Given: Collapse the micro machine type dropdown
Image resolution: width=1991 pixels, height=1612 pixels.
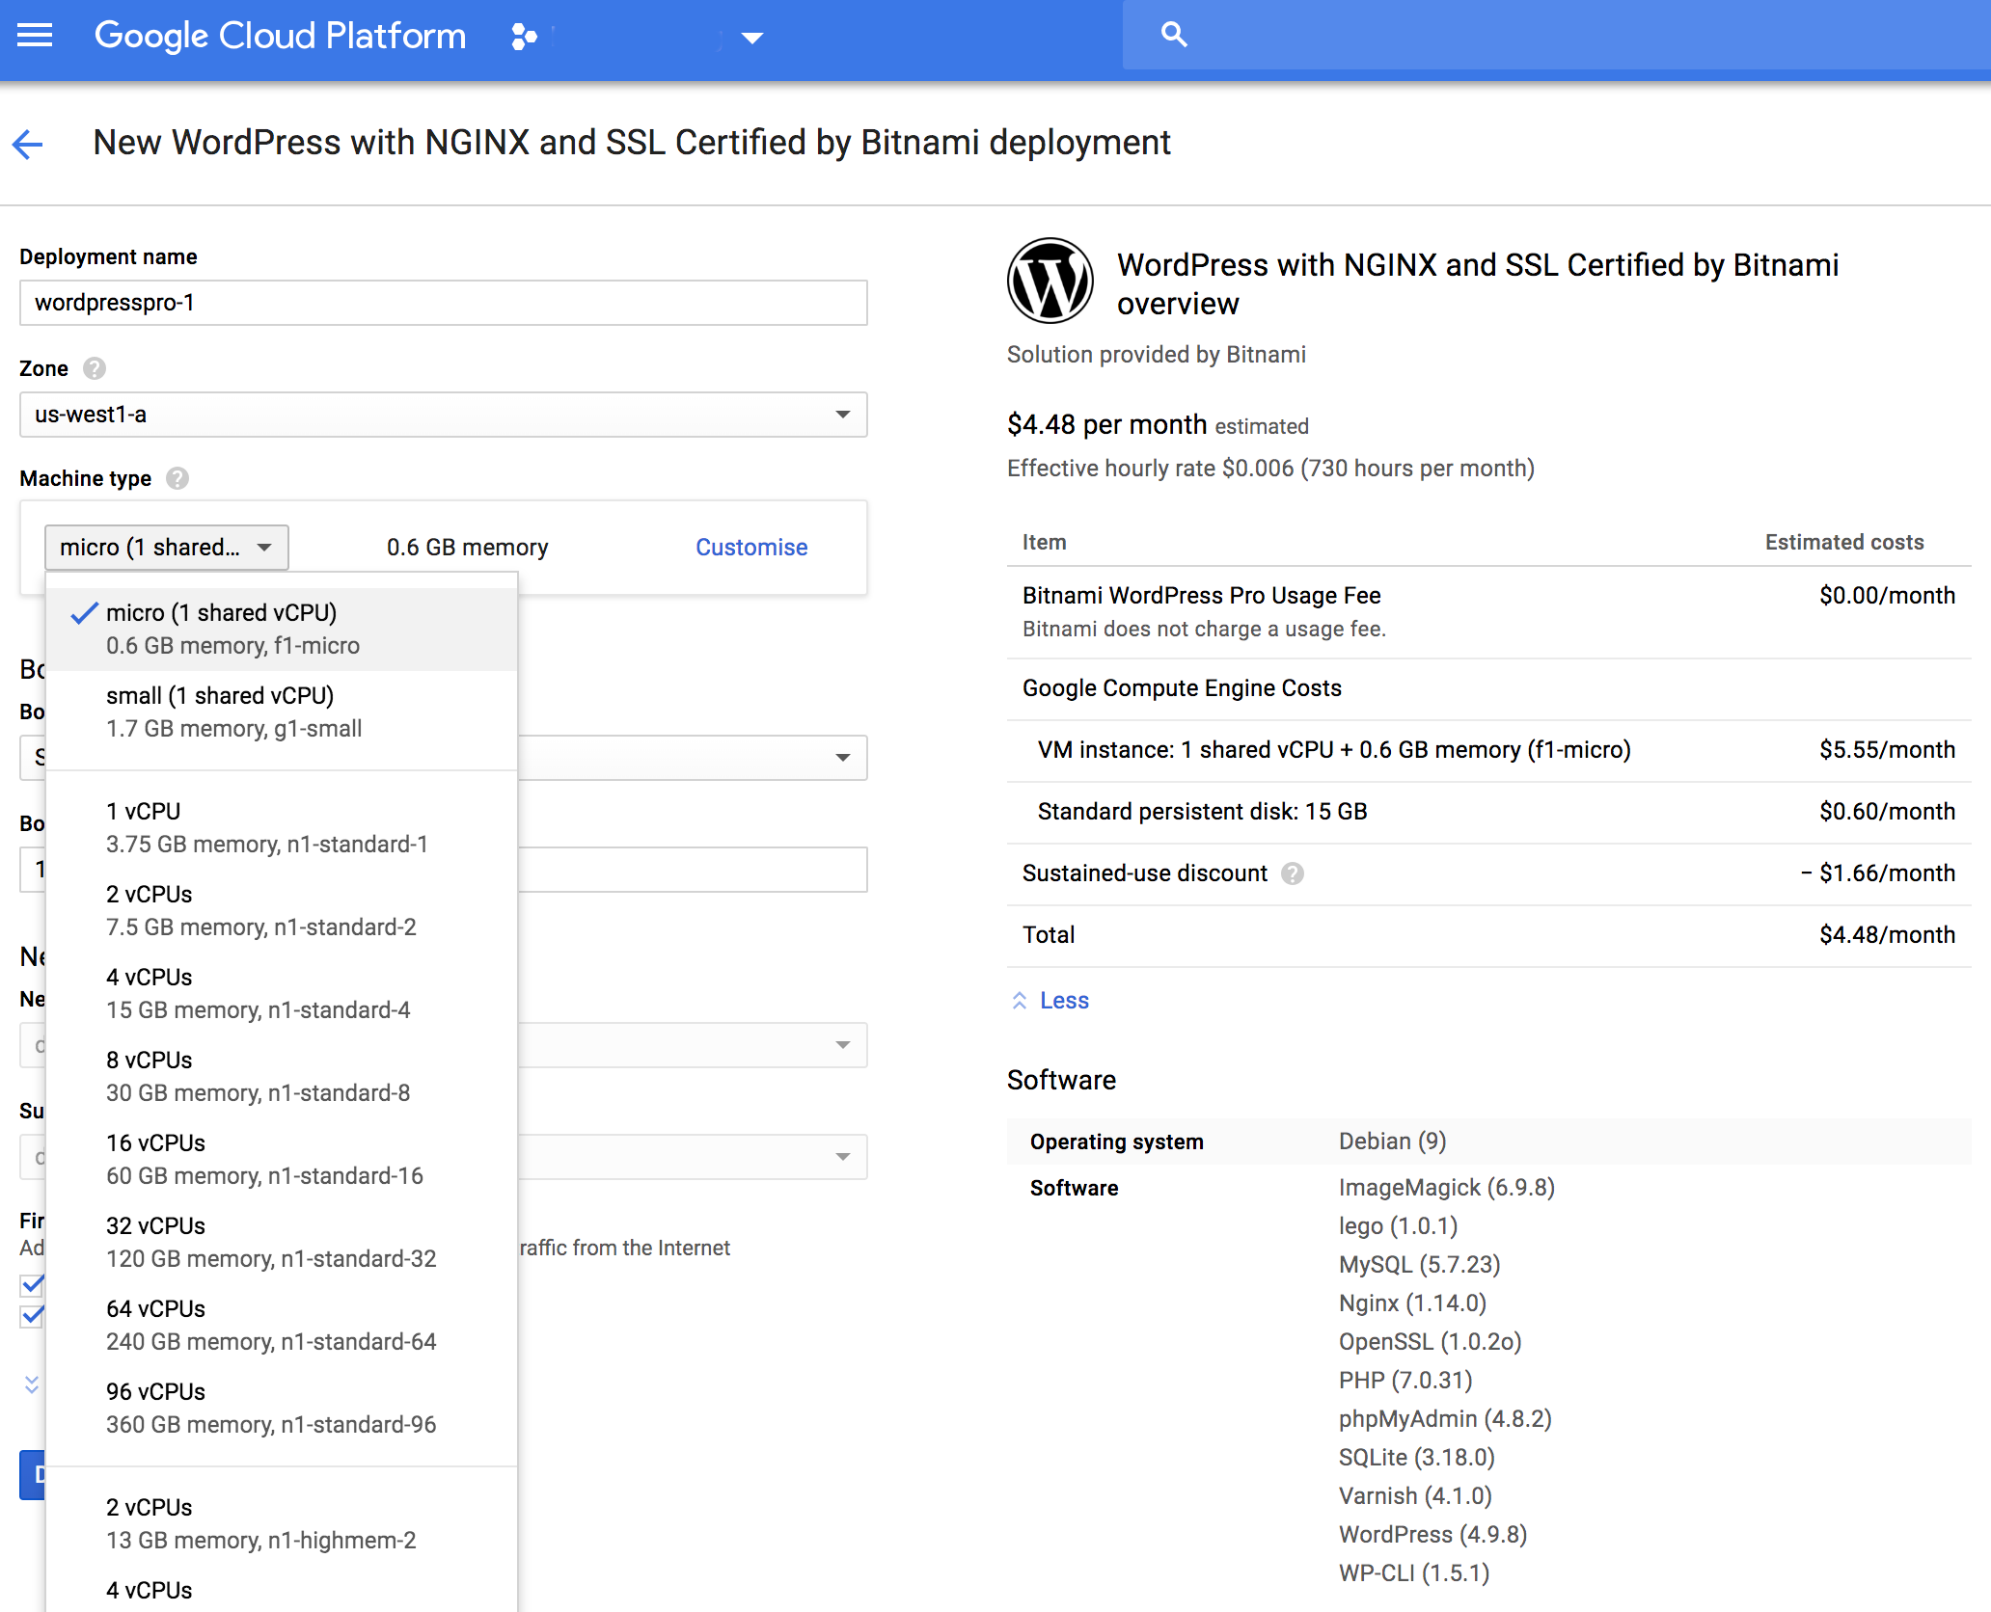Looking at the screenshot, I should pyautogui.click(x=166, y=548).
